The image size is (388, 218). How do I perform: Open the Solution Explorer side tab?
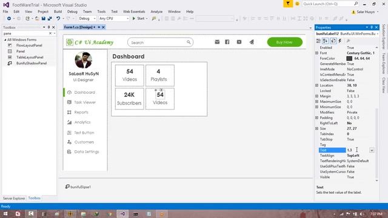click(384, 36)
